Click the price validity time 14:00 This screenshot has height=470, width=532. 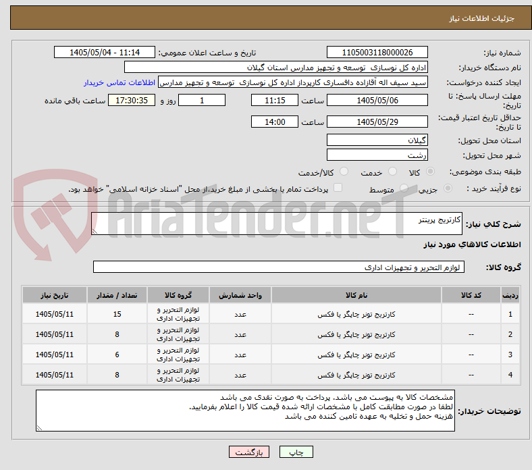[x=275, y=122]
